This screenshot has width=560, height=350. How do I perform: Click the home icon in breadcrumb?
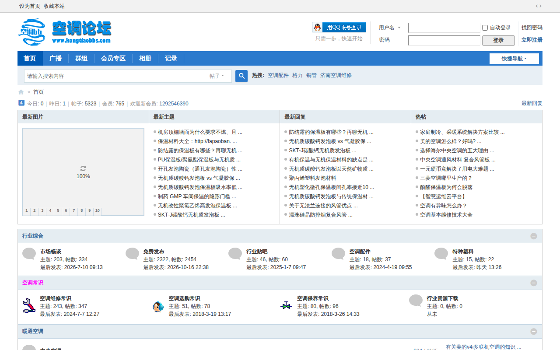[21, 92]
